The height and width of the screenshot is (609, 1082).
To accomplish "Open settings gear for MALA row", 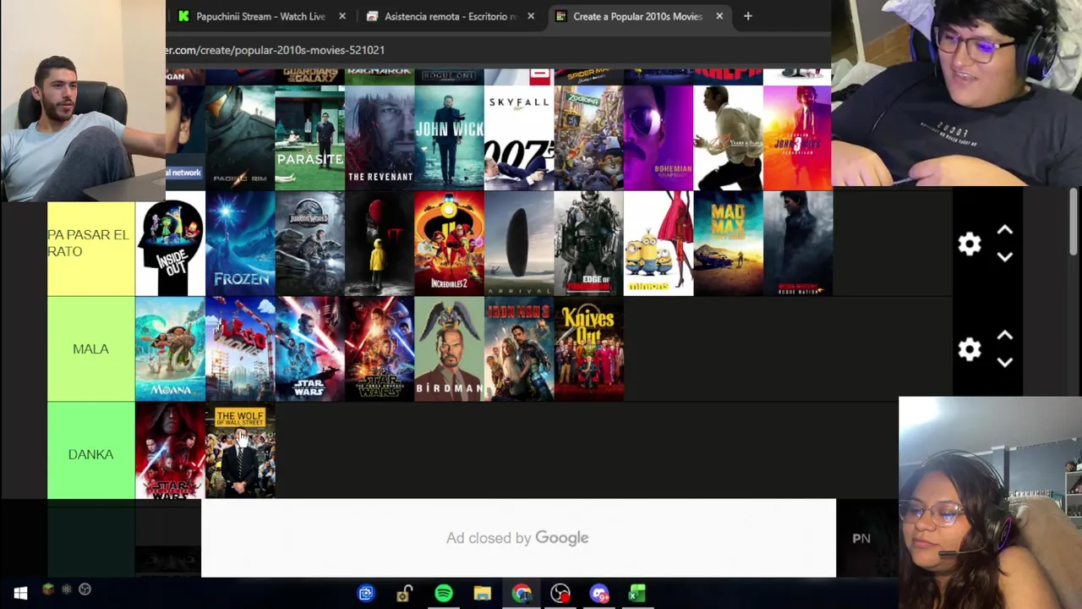I will click(x=970, y=349).
